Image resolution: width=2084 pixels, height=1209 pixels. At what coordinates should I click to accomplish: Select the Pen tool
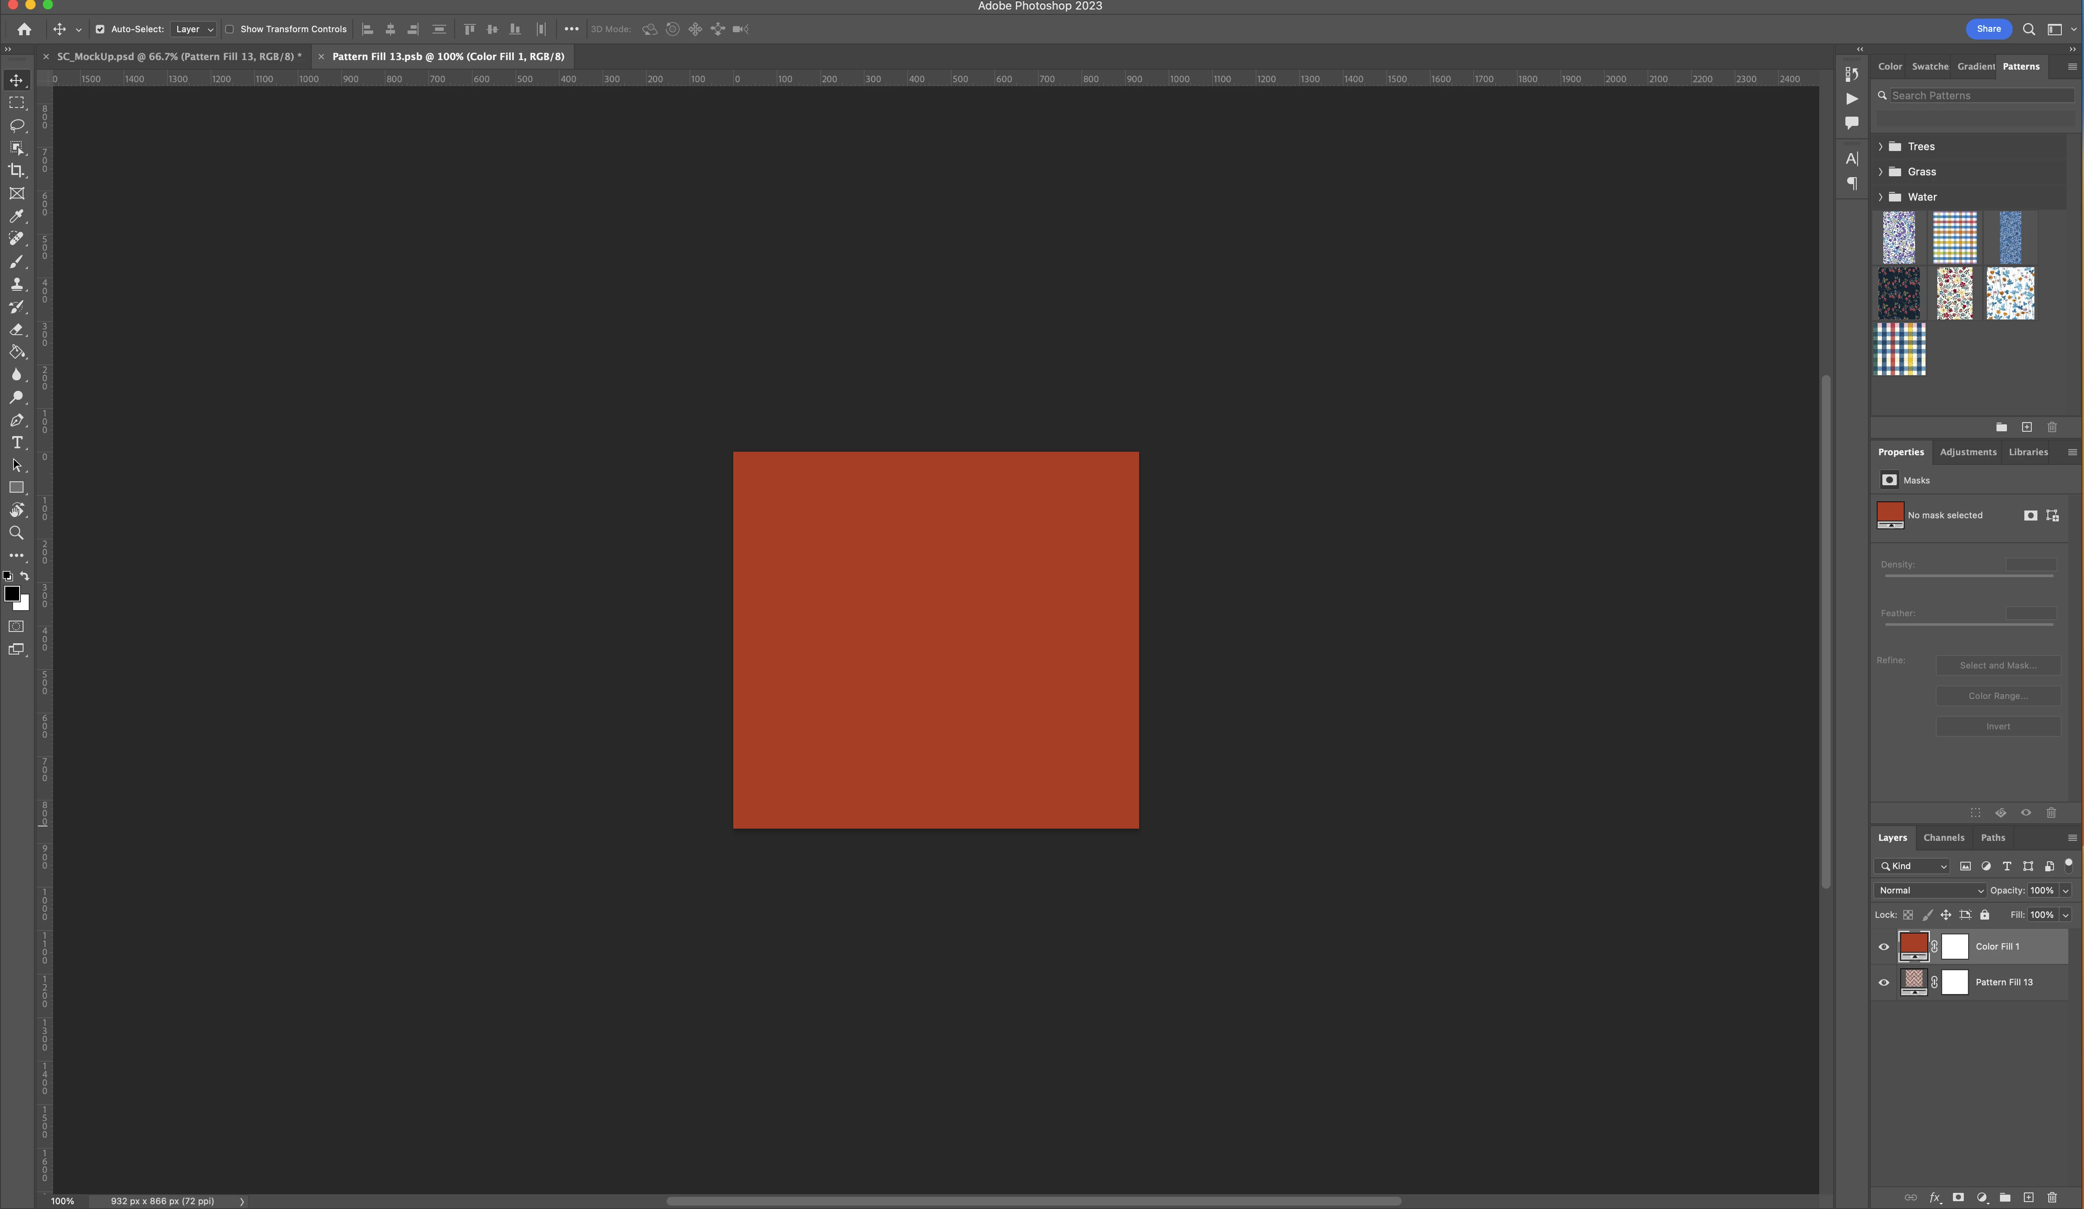(x=17, y=420)
